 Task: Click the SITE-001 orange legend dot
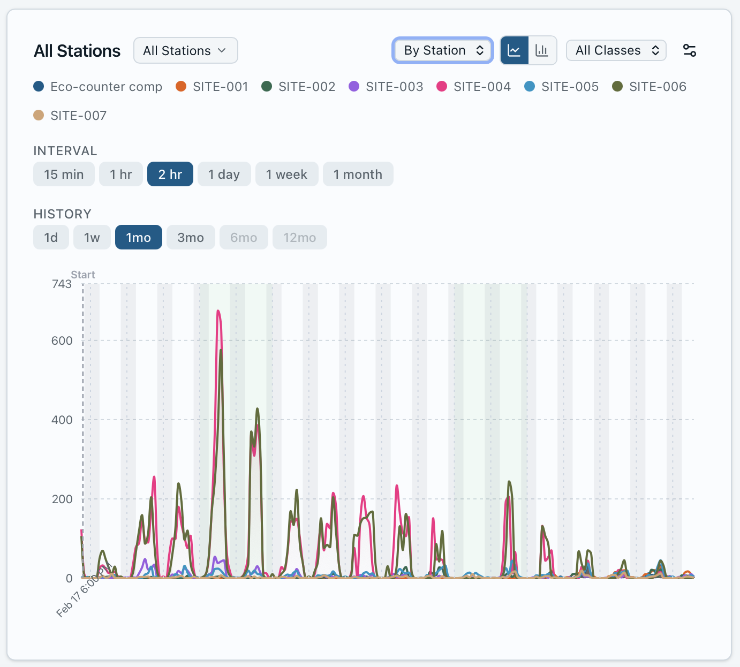(x=179, y=86)
